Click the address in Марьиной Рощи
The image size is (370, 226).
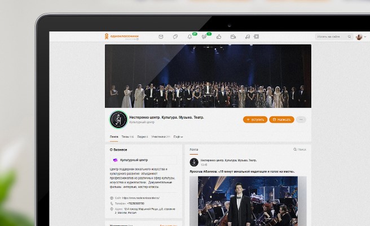[x=145, y=211]
